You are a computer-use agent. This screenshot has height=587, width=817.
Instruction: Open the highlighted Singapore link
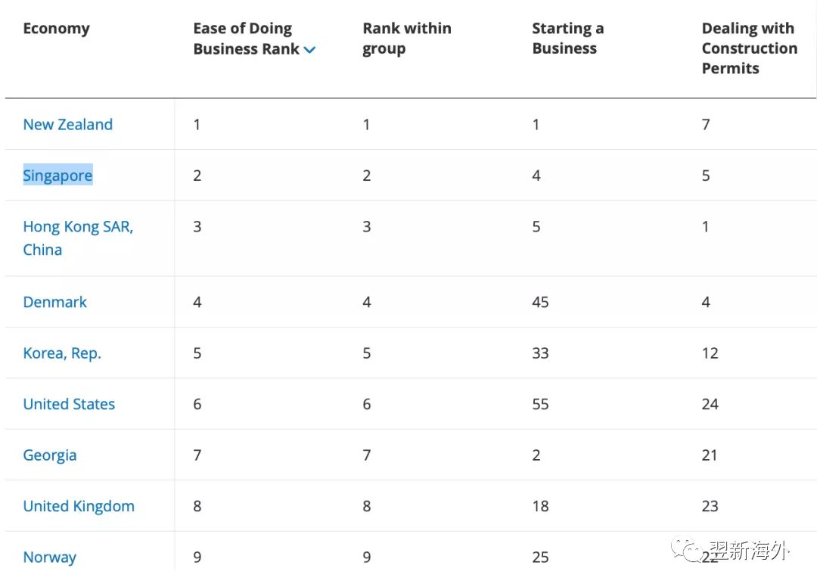point(57,175)
